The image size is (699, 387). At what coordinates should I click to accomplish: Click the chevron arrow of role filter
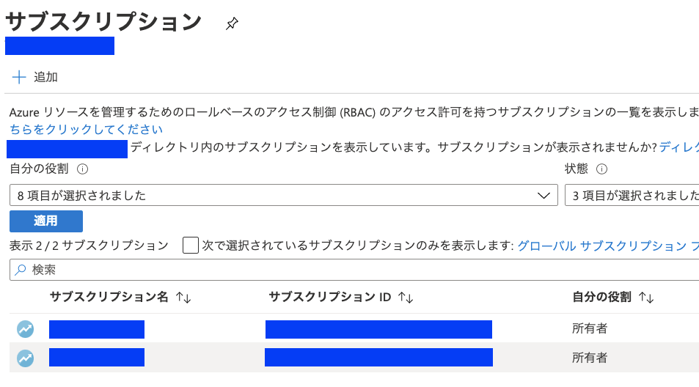[x=544, y=196]
